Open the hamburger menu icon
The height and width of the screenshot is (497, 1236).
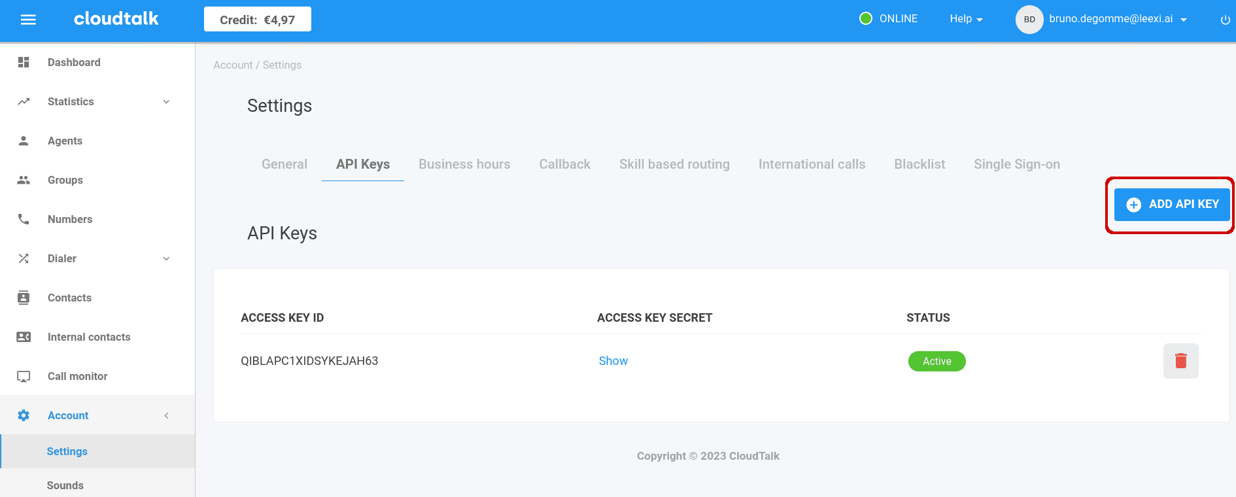coord(28,20)
